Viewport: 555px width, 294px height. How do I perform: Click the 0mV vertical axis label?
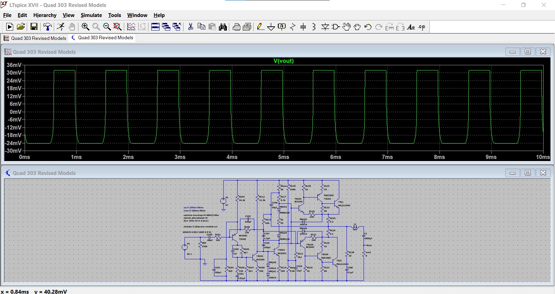pos(16,112)
